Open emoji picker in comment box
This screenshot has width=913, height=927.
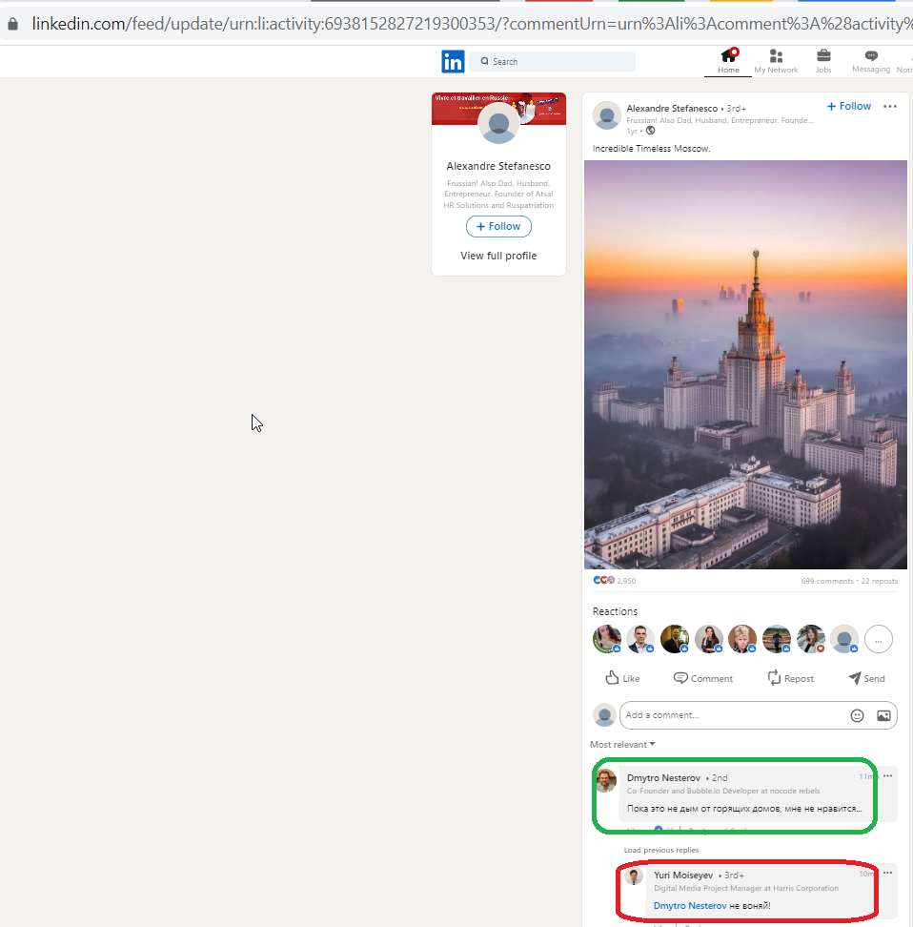(x=857, y=716)
